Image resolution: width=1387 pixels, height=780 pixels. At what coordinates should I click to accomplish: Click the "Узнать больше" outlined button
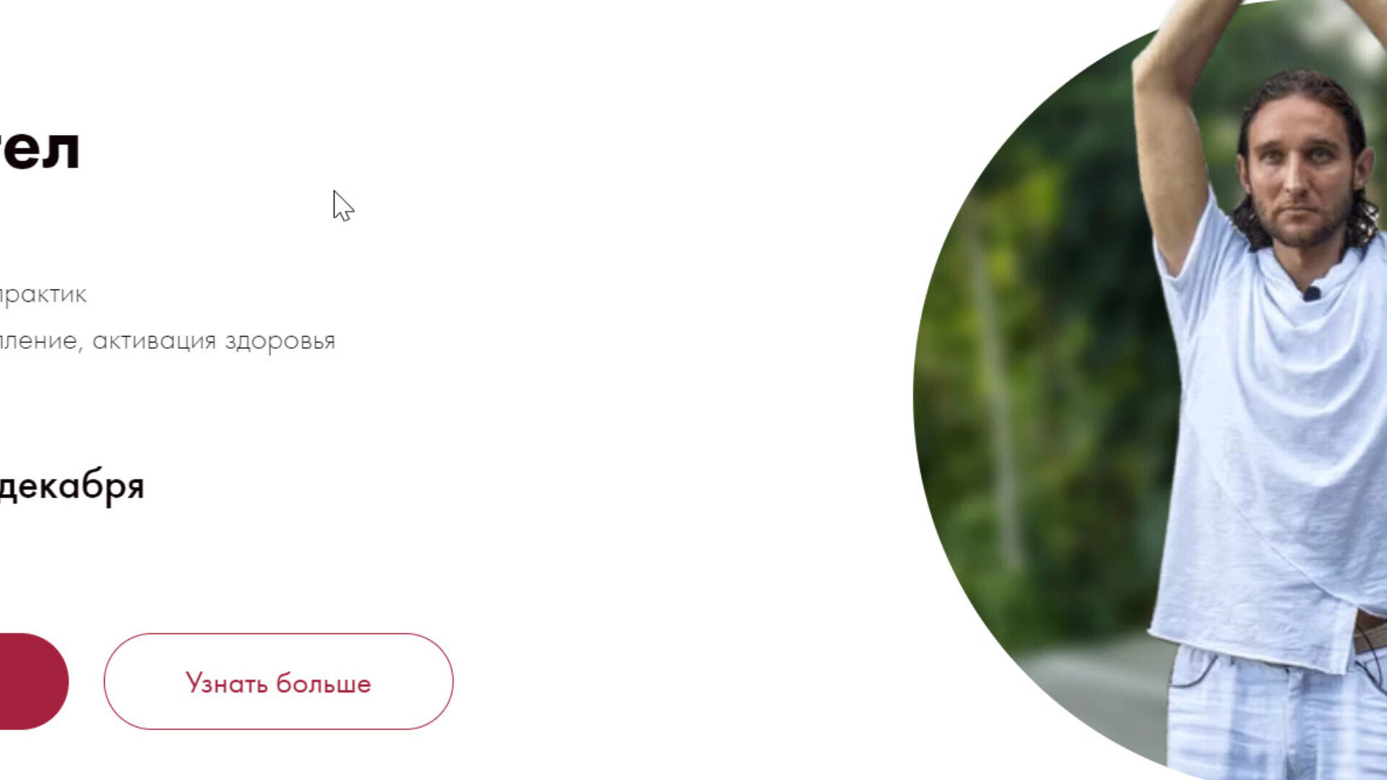click(278, 681)
